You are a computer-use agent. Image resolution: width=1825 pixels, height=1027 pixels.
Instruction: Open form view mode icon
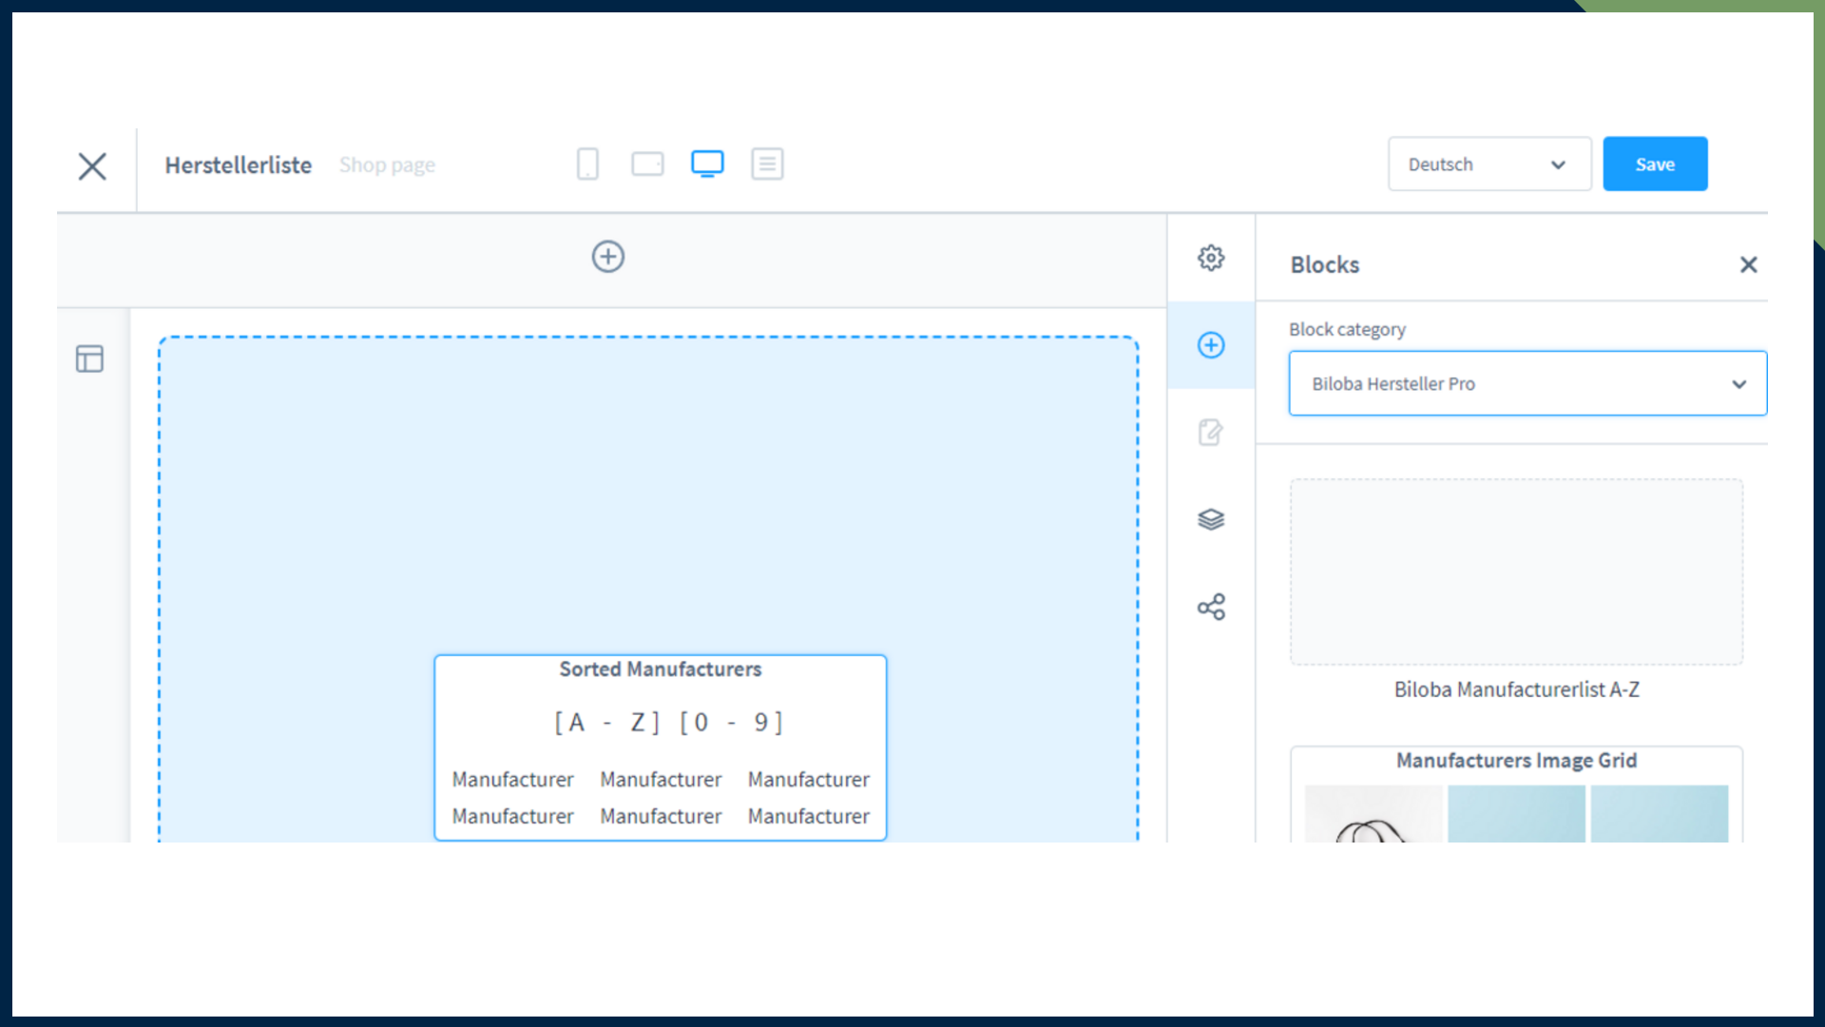pyautogui.click(x=767, y=165)
